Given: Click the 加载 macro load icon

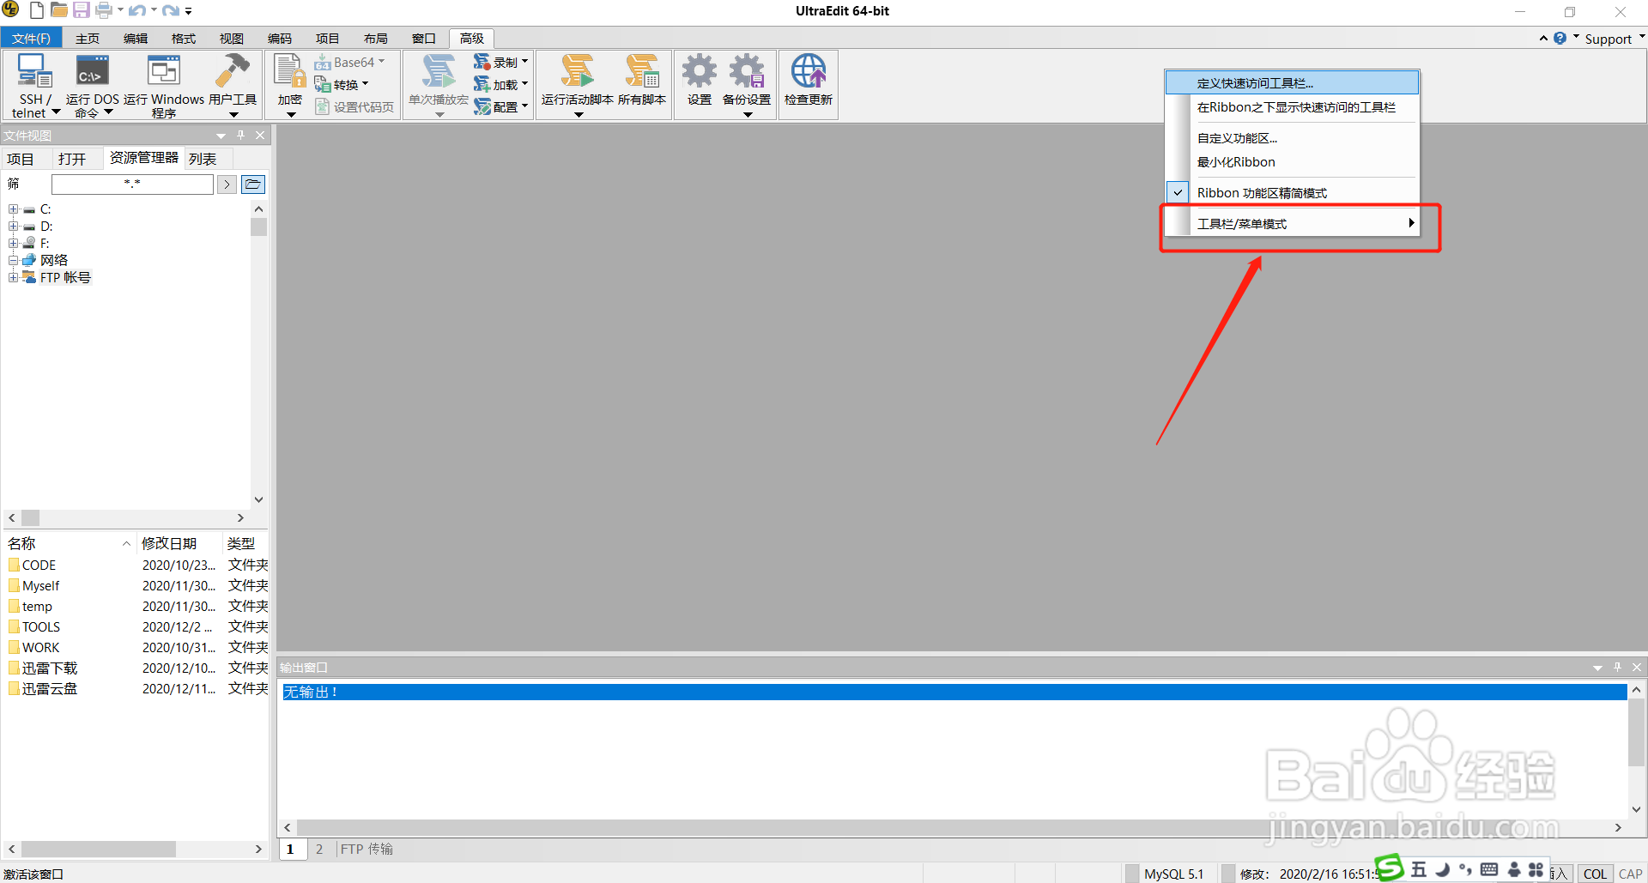Looking at the screenshot, I should click(482, 84).
